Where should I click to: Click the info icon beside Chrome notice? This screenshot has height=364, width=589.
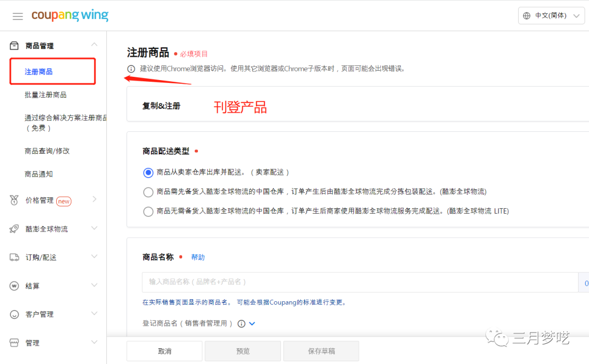[131, 69]
